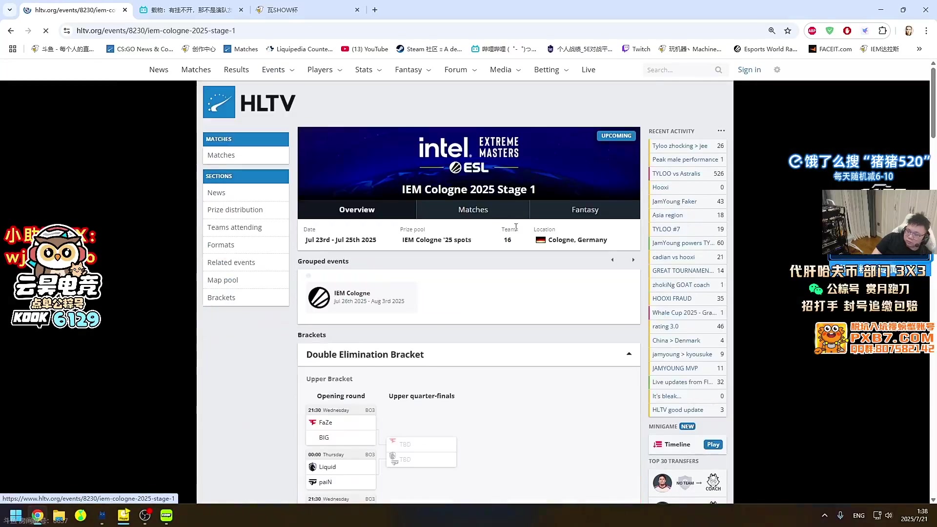Open the Chrome three-dot menu

click(x=926, y=31)
